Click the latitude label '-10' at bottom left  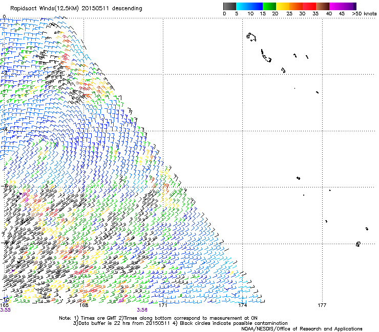click(x=5, y=300)
